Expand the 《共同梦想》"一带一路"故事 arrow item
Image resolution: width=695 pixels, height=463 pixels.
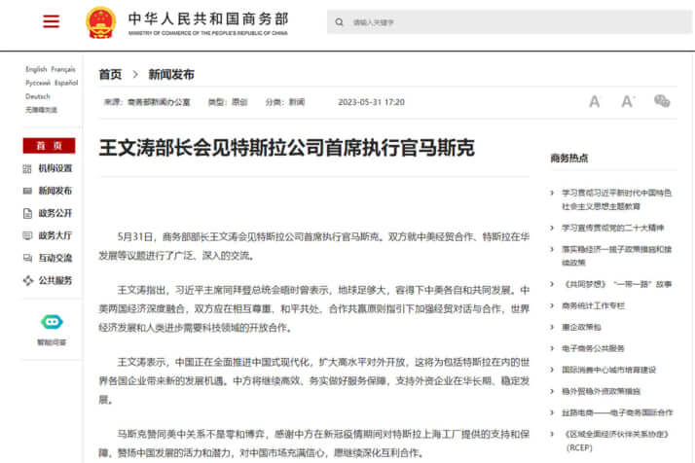pyautogui.click(x=554, y=284)
